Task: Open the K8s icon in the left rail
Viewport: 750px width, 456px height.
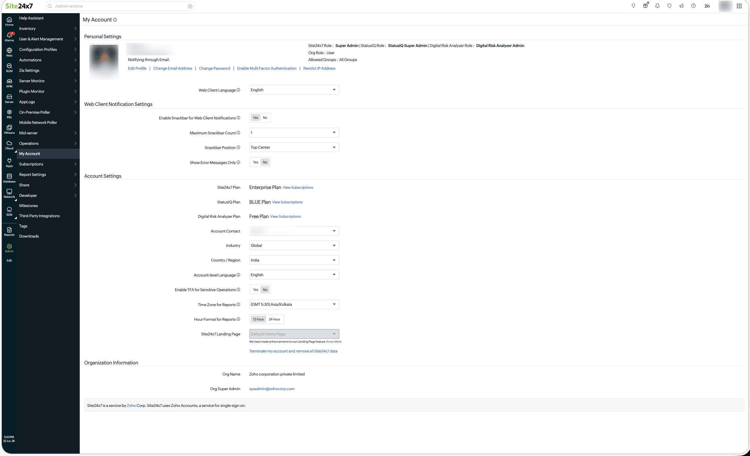Action: [x=9, y=114]
